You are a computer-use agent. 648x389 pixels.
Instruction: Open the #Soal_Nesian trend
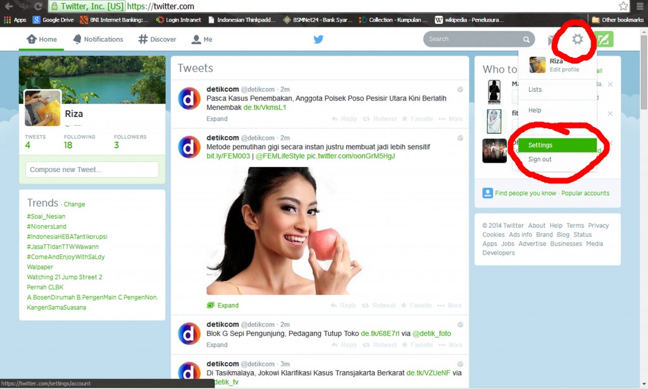tap(46, 216)
